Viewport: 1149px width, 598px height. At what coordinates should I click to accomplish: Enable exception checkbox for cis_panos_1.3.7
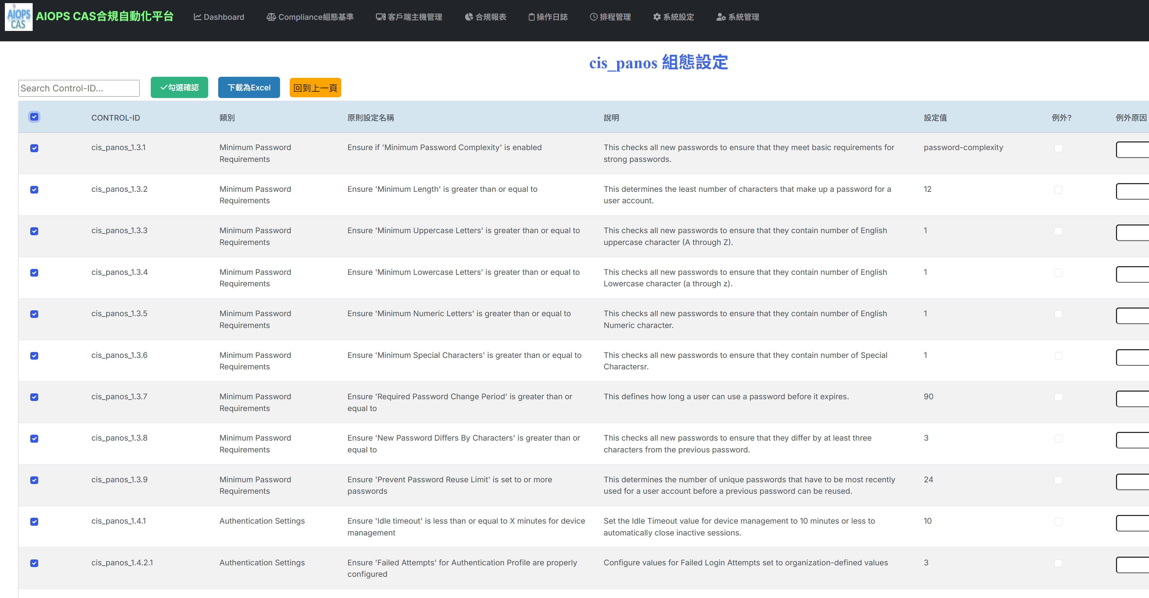[1058, 397]
